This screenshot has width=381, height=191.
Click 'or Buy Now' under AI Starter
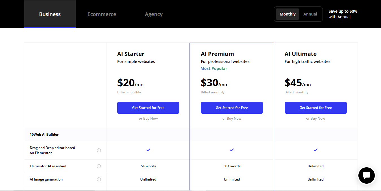(148, 118)
